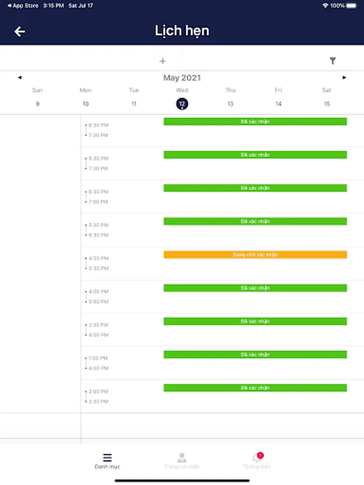Open the filter funnel icon

pos(333,61)
